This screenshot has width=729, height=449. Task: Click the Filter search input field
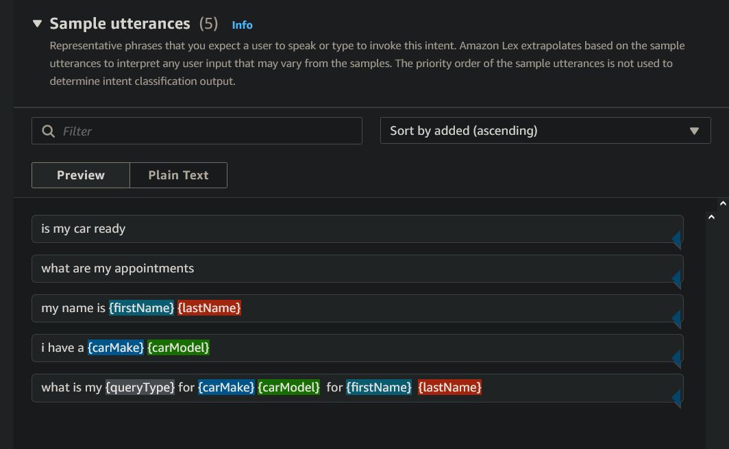pyautogui.click(x=206, y=131)
